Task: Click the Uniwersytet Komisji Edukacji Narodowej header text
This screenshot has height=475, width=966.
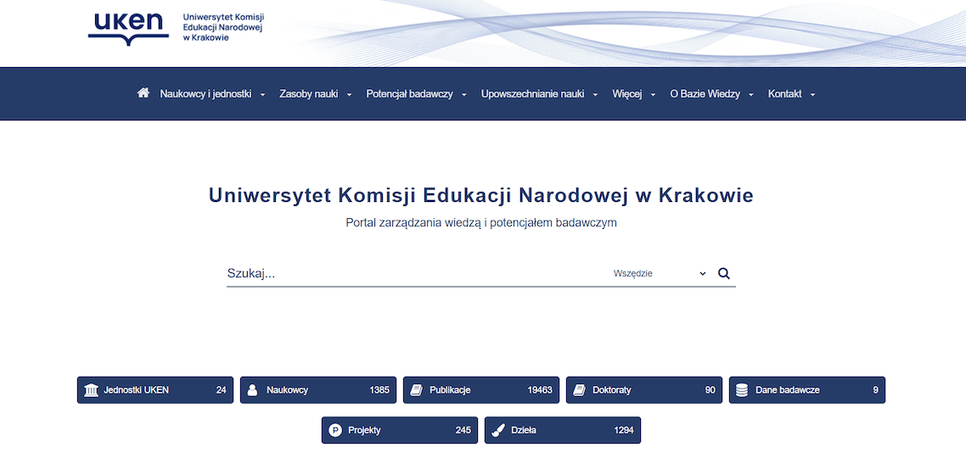Action: pos(223,27)
